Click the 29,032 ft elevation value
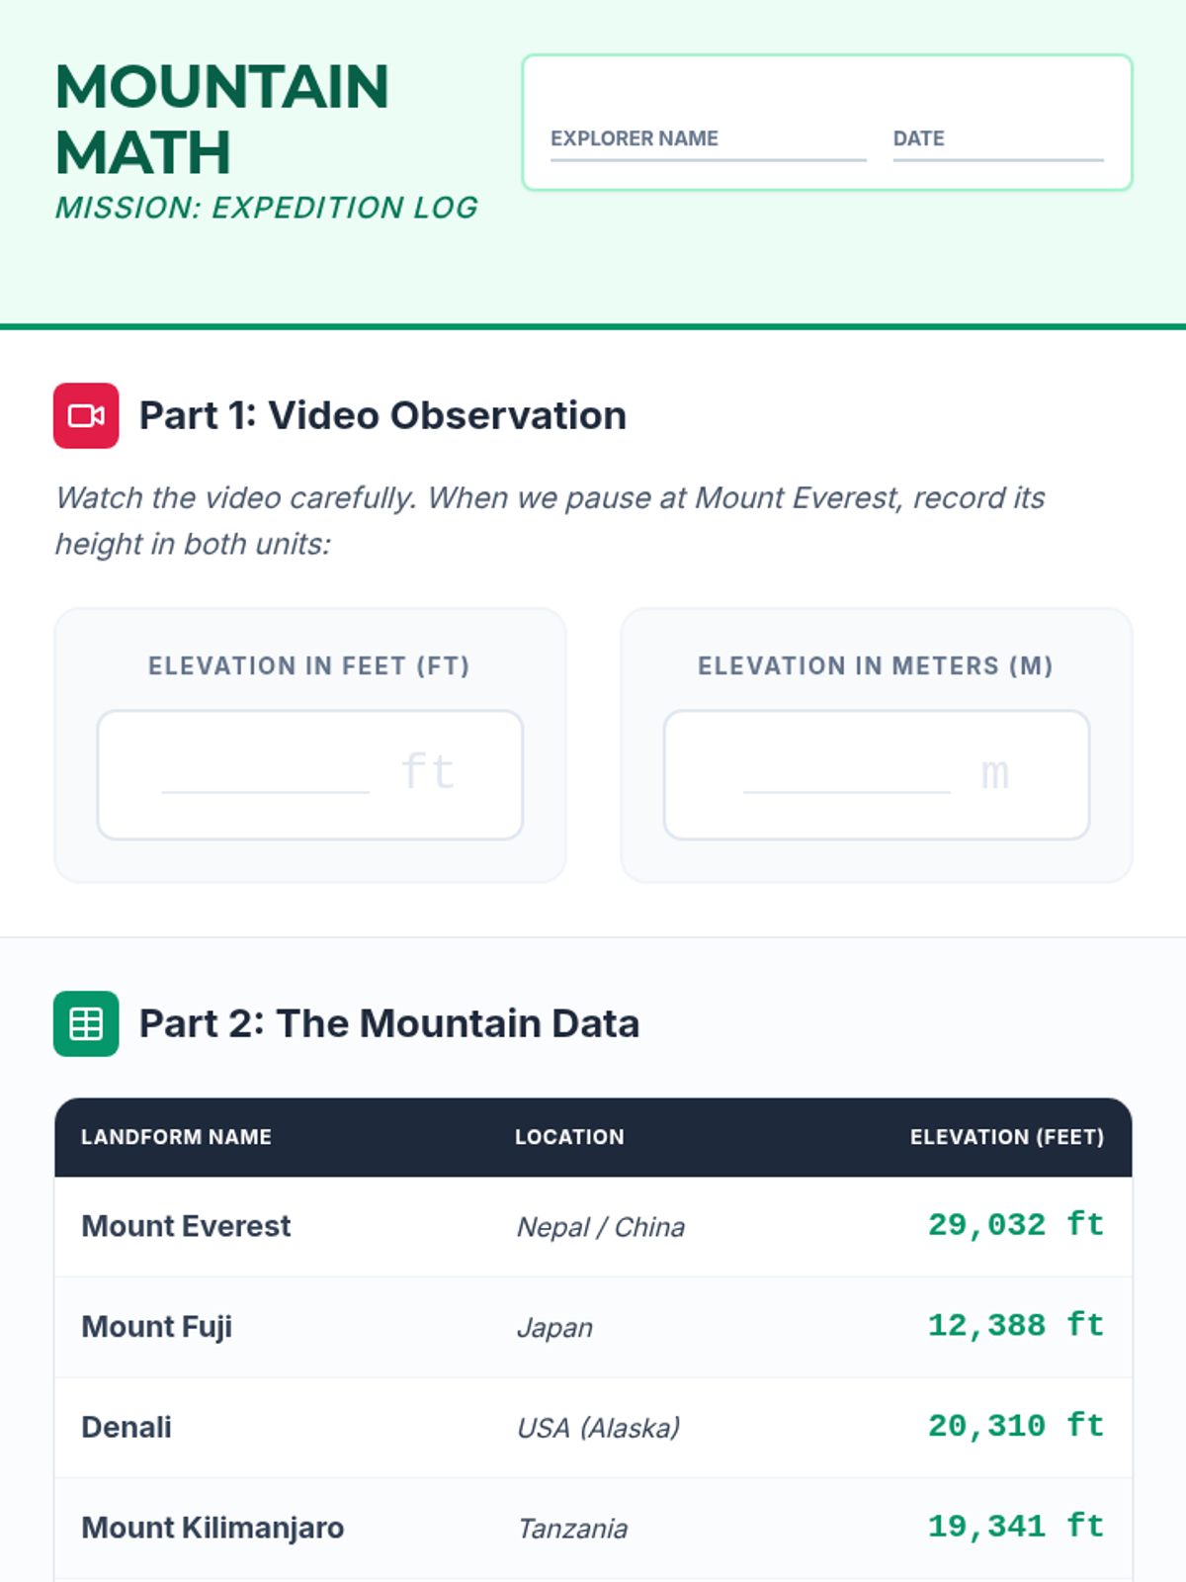Image resolution: width=1186 pixels, height=1582 pixels. tap(1015, 1225)
